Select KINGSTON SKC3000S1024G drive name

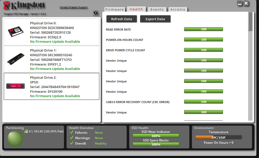click(x=51, y=55)
